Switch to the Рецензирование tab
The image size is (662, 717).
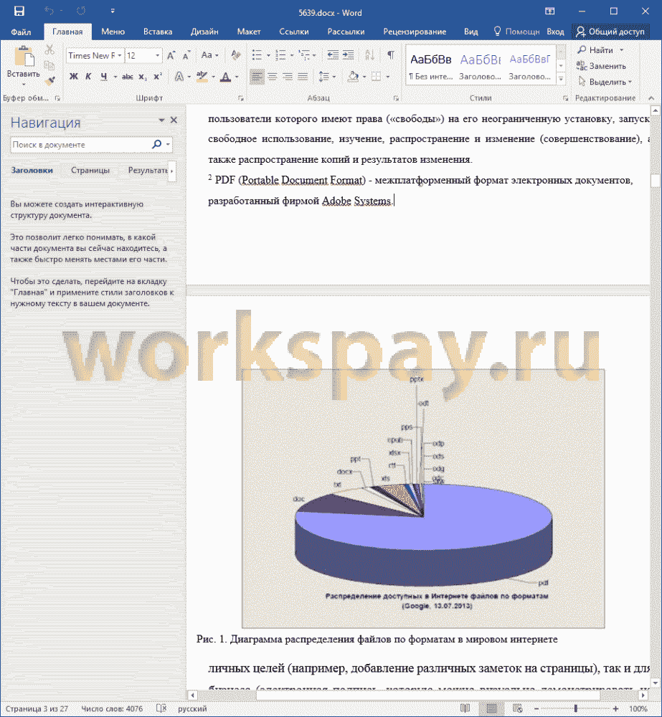[x=415, y=32]
